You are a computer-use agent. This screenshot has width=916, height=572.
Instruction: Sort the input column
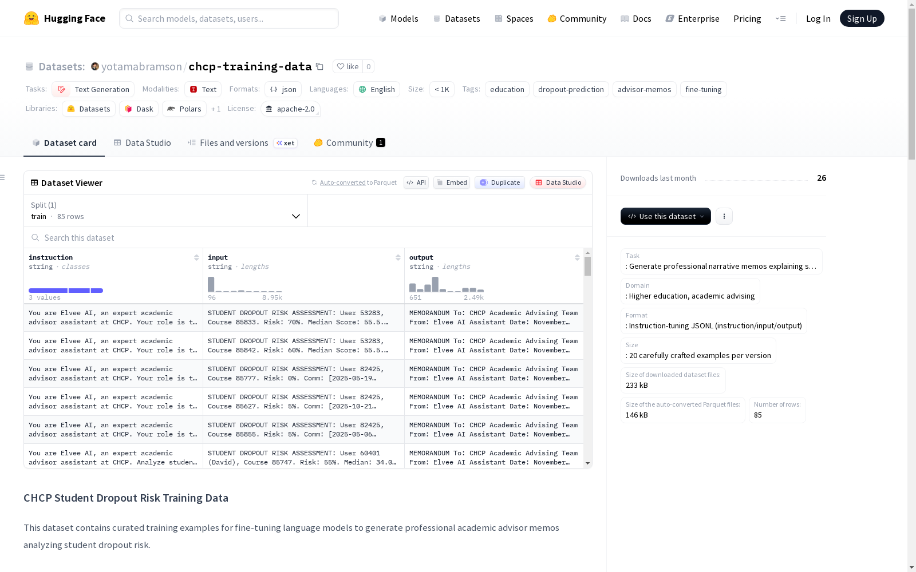click(x=398, y=257)
